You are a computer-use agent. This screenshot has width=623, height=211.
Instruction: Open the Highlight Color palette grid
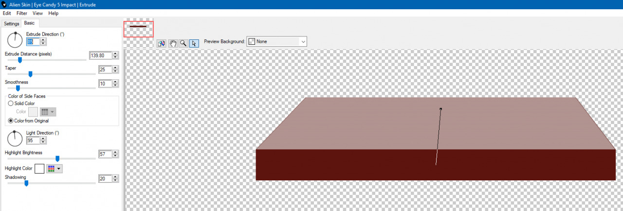54,169
